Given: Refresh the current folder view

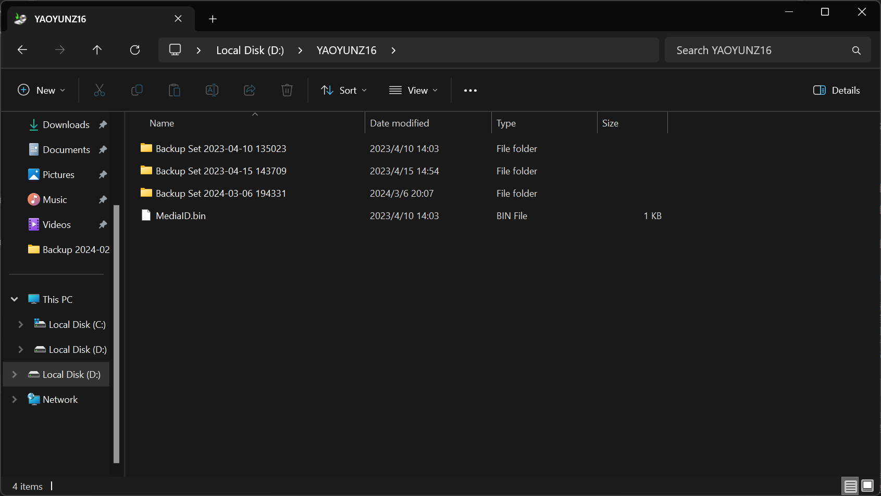Looking at the screenshot, I should pos(135,50).
